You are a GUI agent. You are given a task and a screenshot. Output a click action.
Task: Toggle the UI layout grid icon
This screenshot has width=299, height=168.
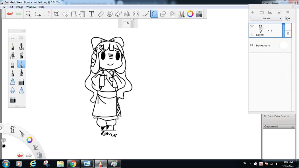click(x=199, y=14)
